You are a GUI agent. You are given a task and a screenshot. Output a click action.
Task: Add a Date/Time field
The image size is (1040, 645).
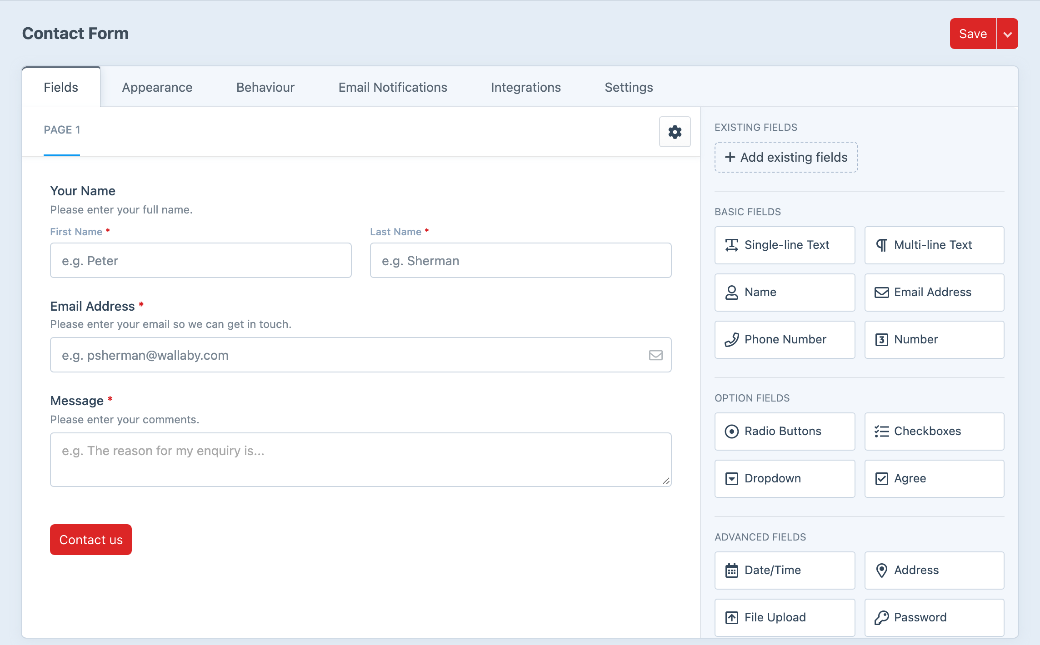click(x=785, y=571)
